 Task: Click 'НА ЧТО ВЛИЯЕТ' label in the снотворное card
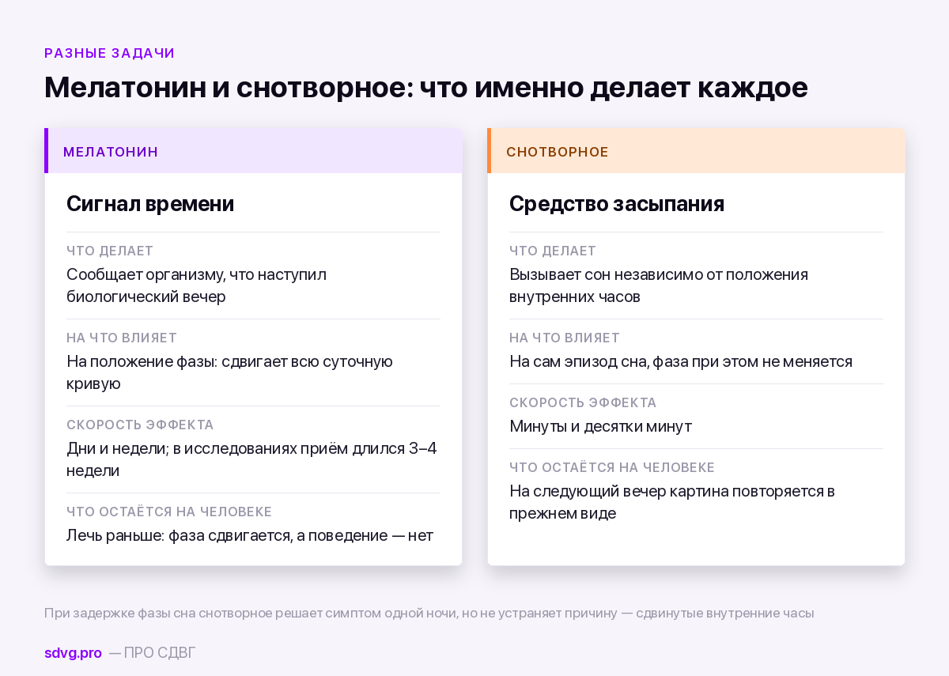click(x=565, y=338)
